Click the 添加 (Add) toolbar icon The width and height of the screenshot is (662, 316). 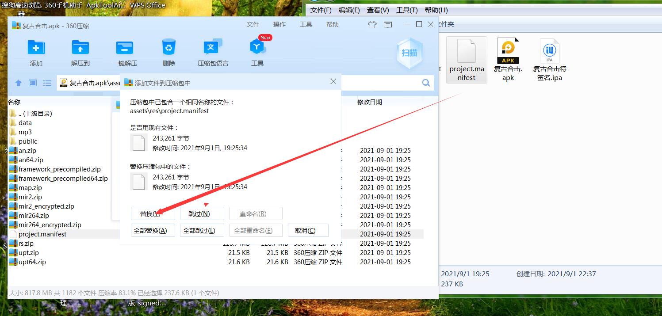pos(36,48)
